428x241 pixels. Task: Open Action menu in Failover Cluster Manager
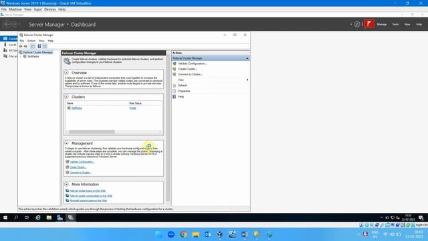(31, 41)
